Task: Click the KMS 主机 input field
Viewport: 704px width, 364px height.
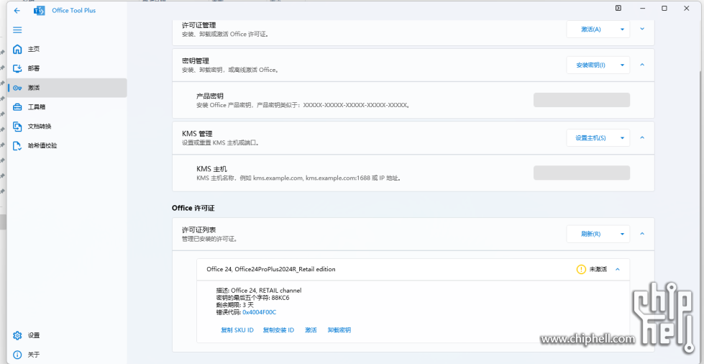Action: (582, 173)
